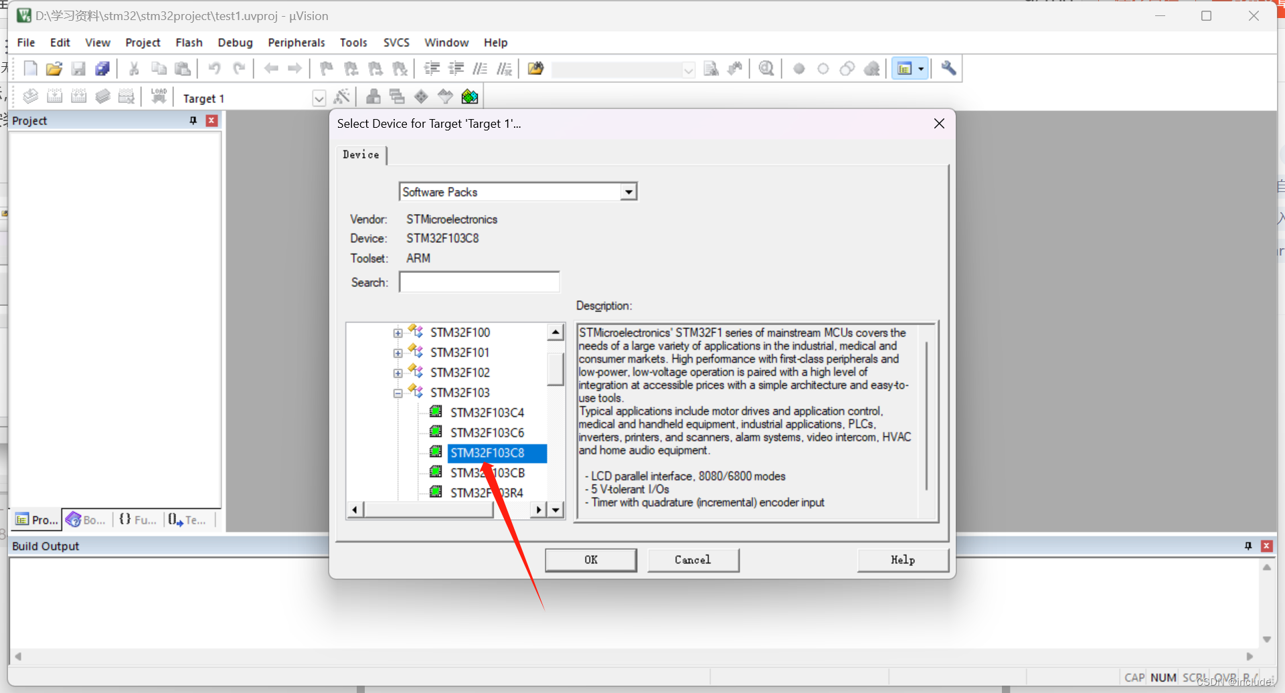Select STM32F103C4 device

coord(487,413)
